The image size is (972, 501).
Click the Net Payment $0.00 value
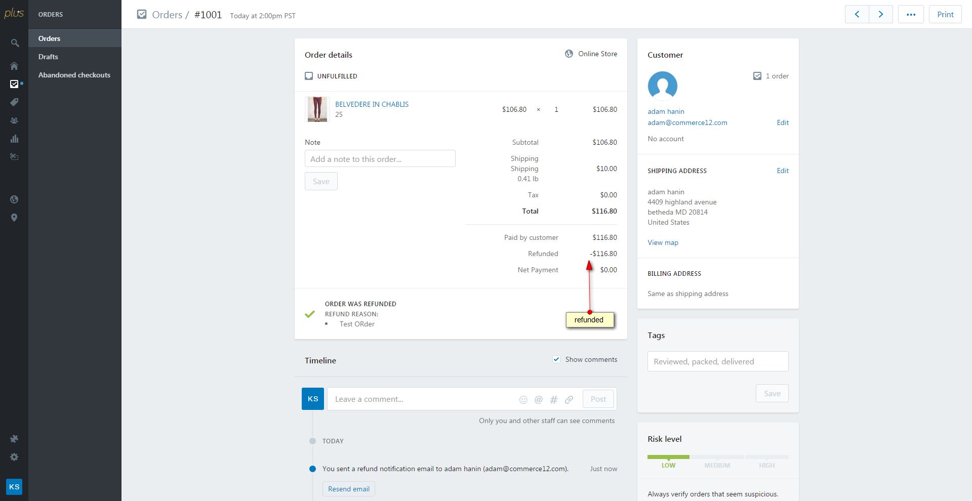click(609, 270)
